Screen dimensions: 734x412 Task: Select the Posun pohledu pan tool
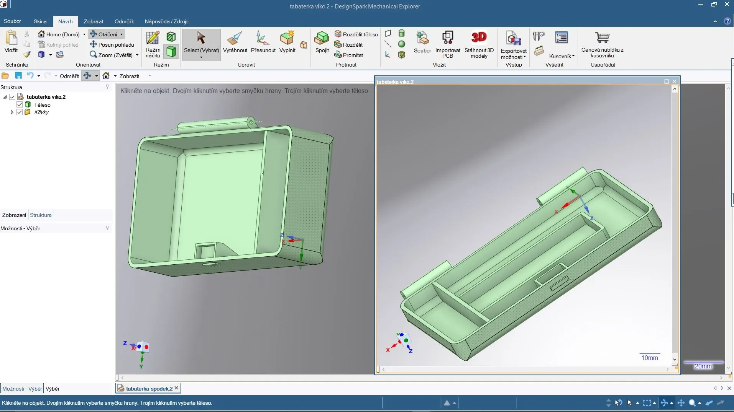[x=112, y=44]
